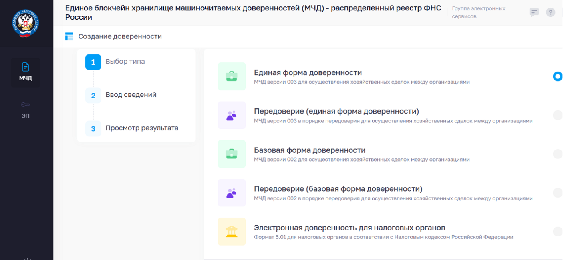The width and height of the screenshot is (568, 260).
Task: Select radio button for Передоверие (базовая форма доверенности)
Action: (558, 193)
